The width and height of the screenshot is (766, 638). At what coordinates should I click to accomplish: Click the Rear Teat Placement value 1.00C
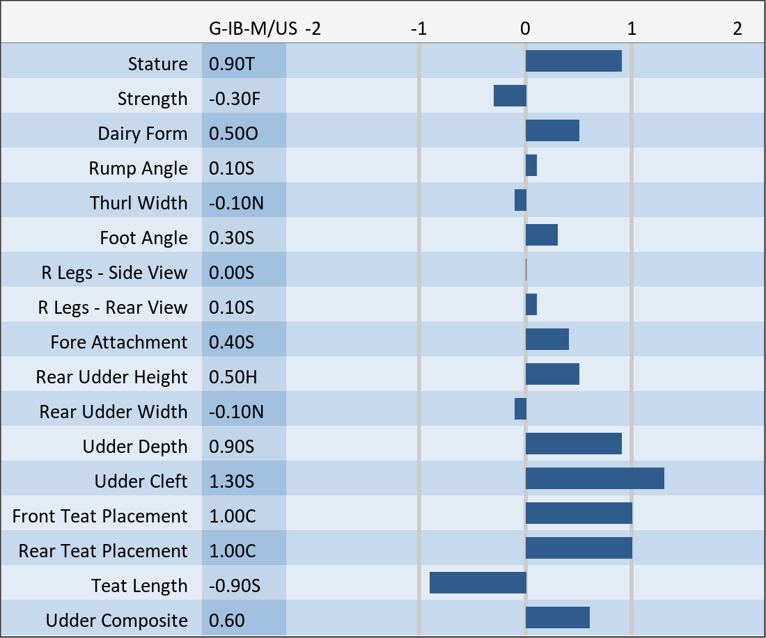[x=233, y=551]
